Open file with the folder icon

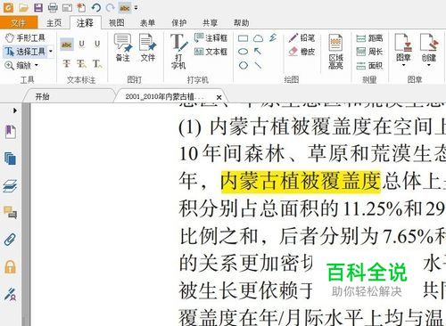23,7
